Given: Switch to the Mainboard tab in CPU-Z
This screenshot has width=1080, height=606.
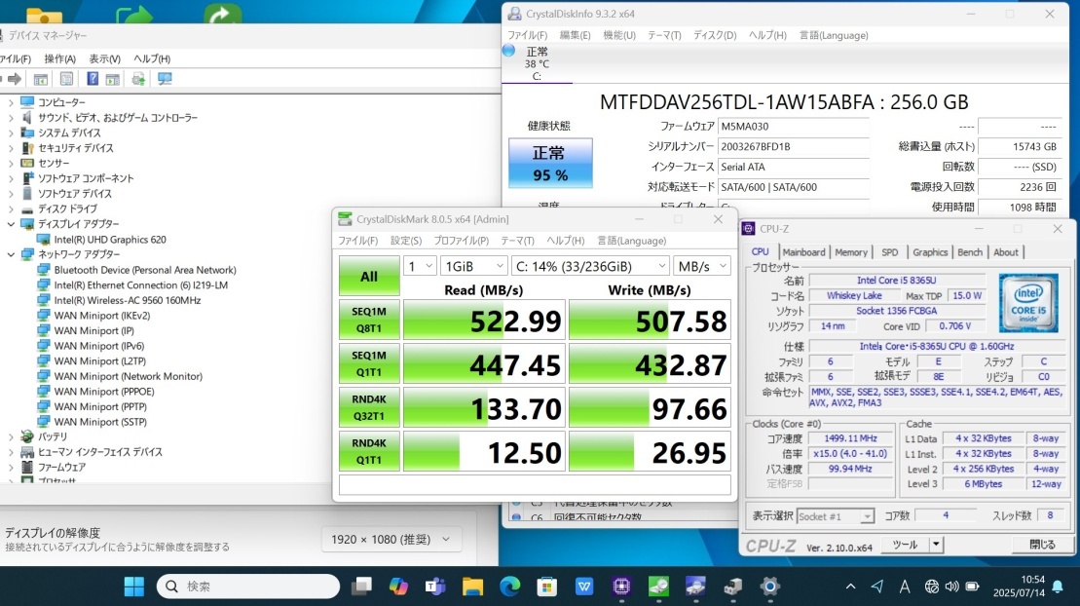Looking at the screenshot, I should (803, 252).
